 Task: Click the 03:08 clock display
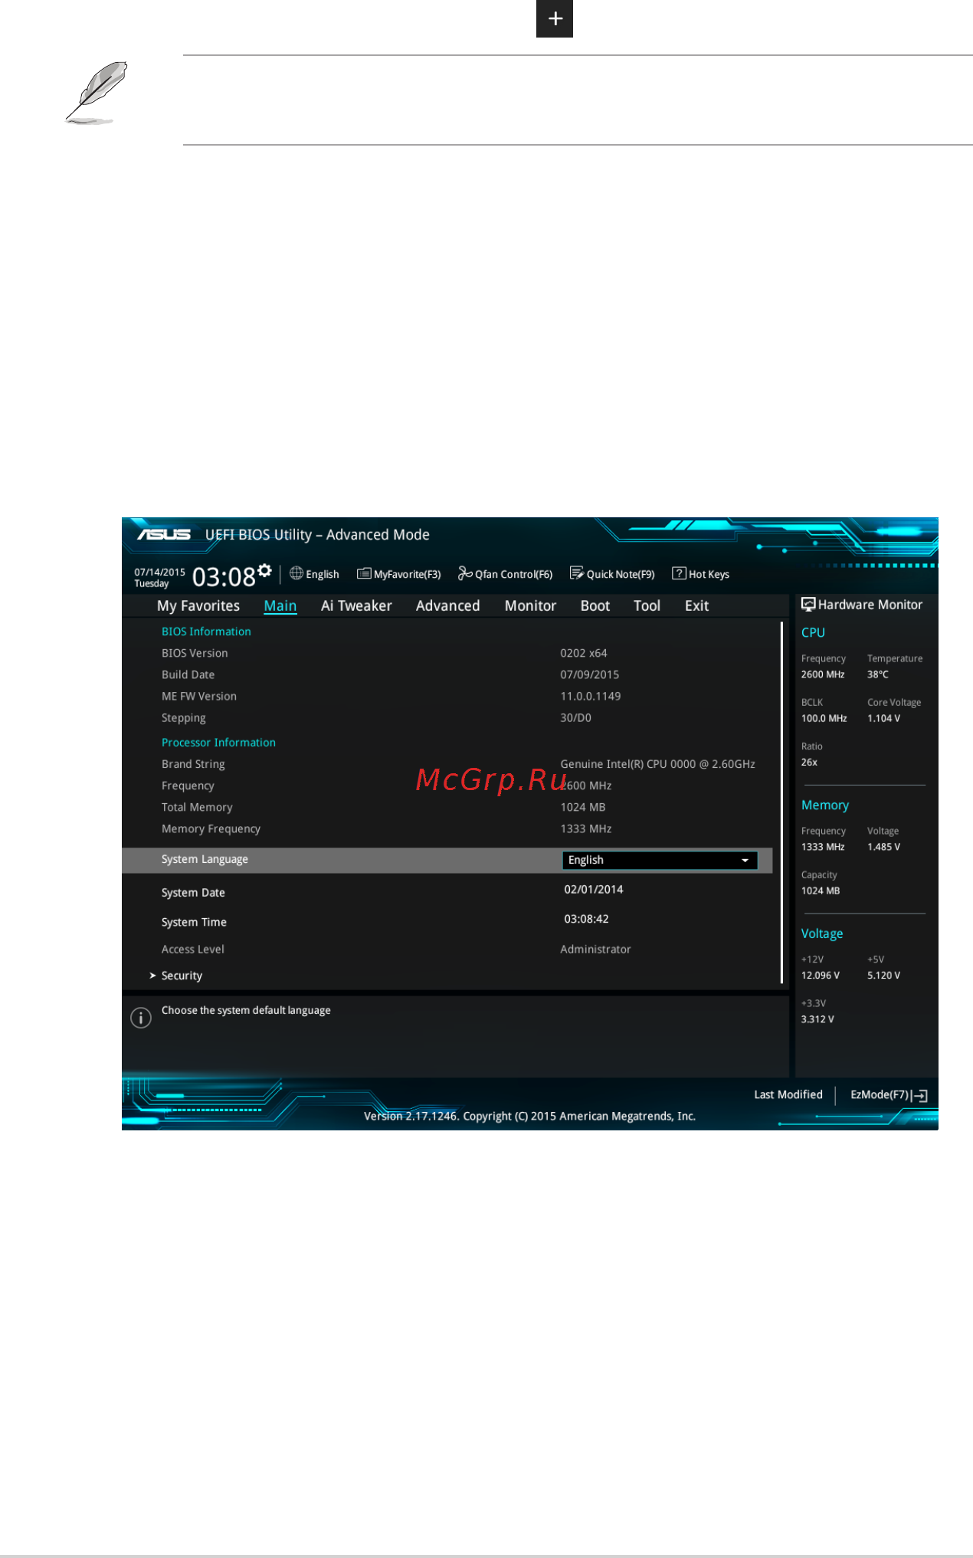click(x=224, y=576)
